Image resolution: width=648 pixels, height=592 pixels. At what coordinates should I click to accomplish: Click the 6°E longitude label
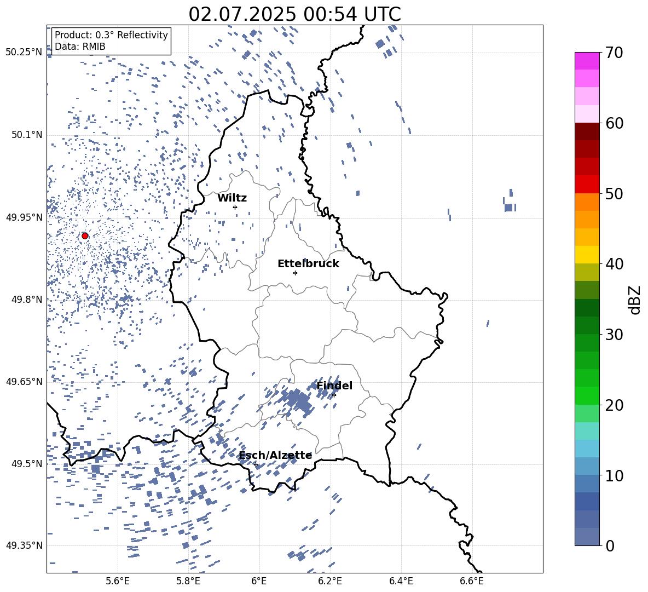(x=259, y=582)
